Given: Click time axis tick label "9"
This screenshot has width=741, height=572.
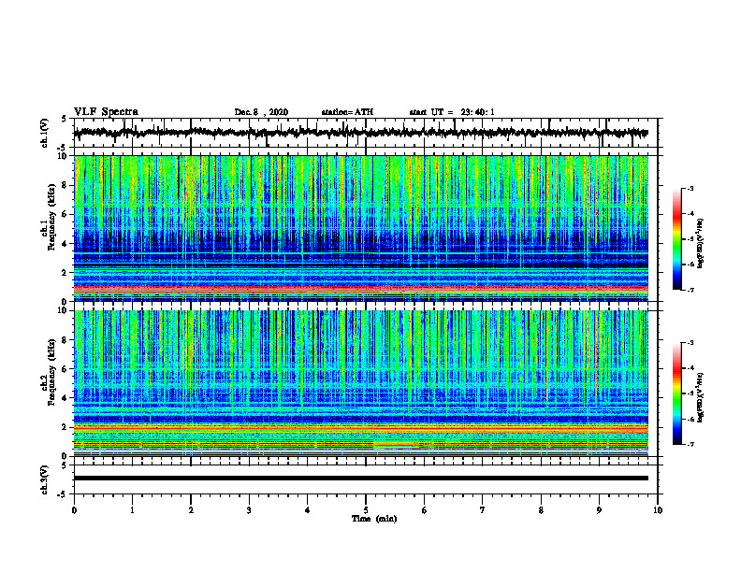Looking at the screenshot, I should point(599,510).
